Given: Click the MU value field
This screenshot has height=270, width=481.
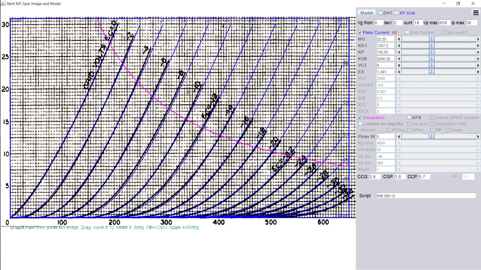Looking at the screenshot, I should 385,39.
